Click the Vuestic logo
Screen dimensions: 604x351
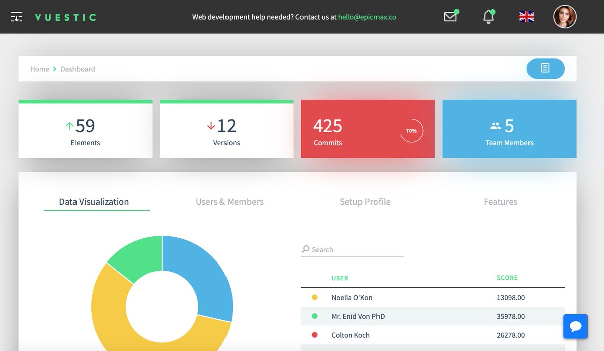pyautogui.click(x=65, y=17)
